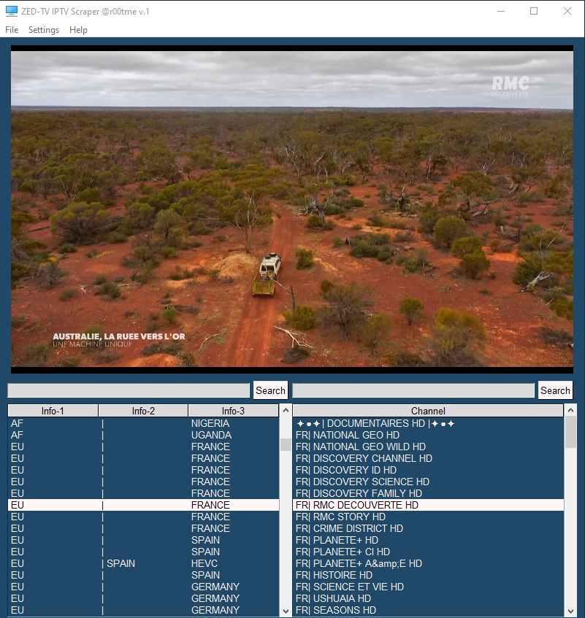Click the Info-1 column header
Viewport: 585px width, 618px height.
(52, 410)
